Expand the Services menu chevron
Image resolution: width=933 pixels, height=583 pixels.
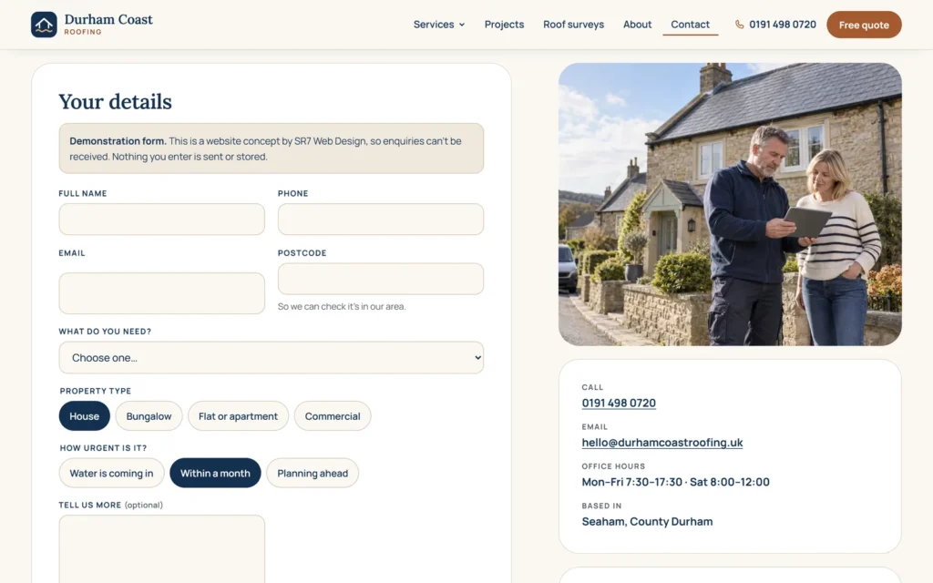(462, 25)
